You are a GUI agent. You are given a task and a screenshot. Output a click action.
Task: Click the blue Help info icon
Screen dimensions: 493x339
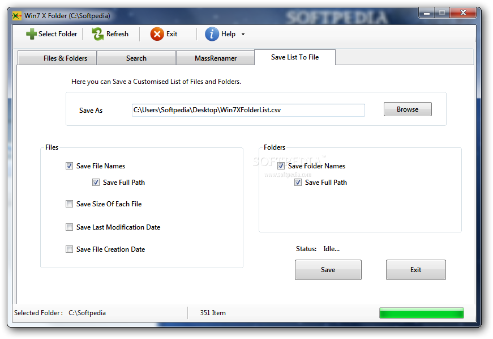click(x=212, y=34)
